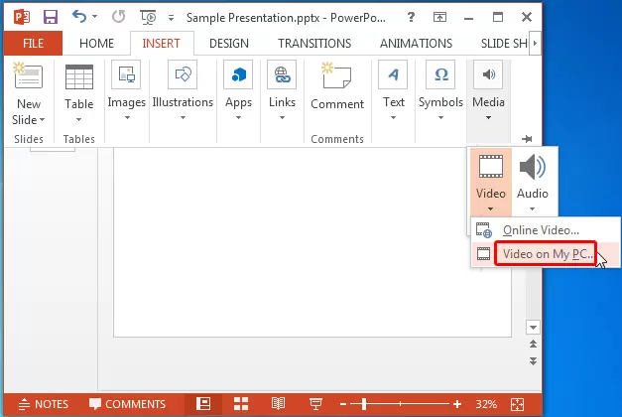Click the zoom slider handle

pos(364,404)
